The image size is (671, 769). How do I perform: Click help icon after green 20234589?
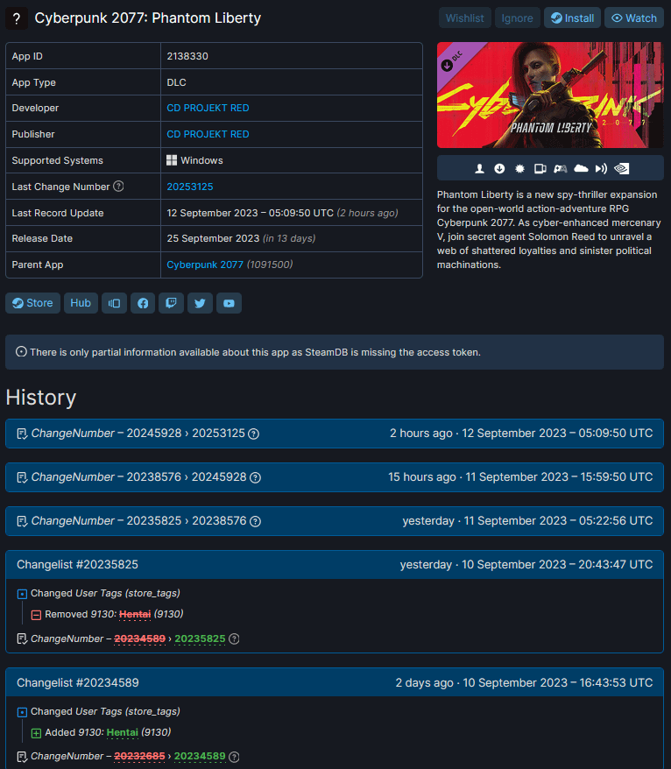click(235, 757)
